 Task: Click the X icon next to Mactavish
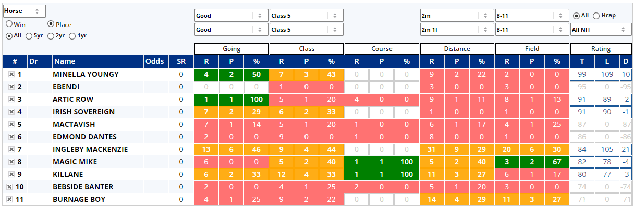11,124
